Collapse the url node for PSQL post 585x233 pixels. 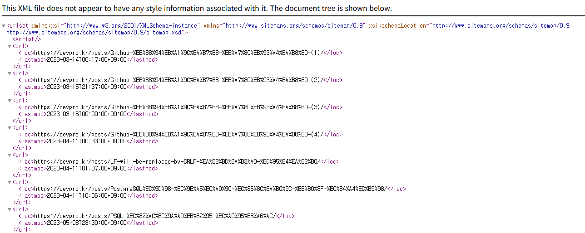(10, 209)
